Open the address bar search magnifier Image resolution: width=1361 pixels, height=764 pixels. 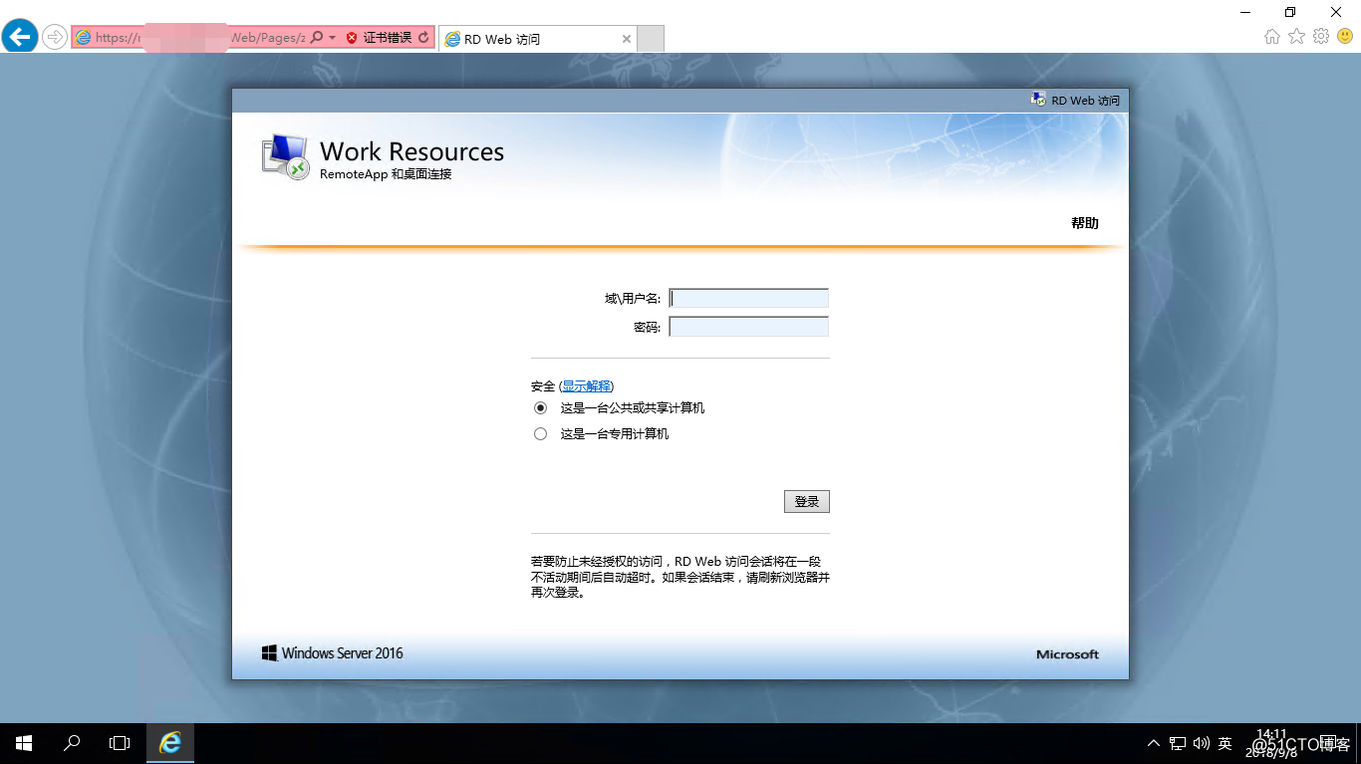317,37
